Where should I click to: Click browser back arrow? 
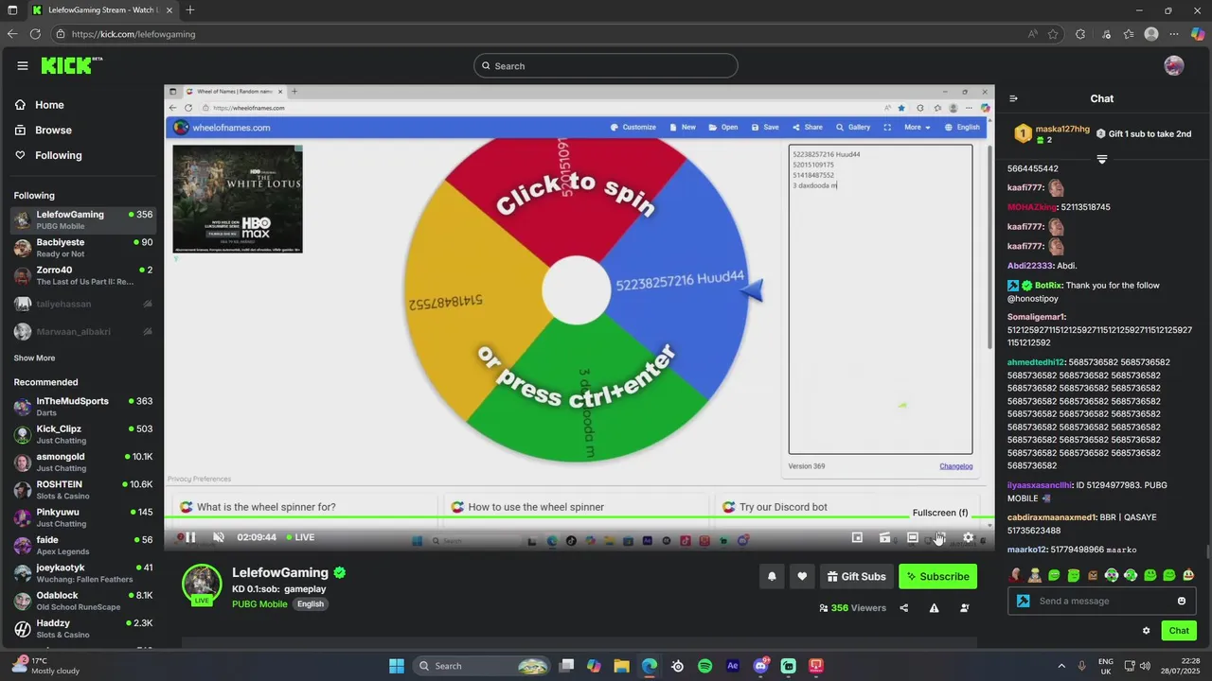click(12, 34)
